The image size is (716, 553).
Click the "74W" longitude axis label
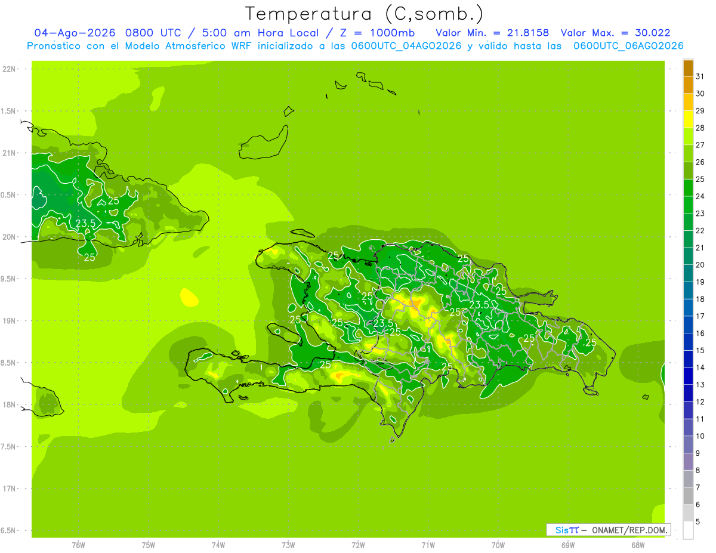coord(218,545)
